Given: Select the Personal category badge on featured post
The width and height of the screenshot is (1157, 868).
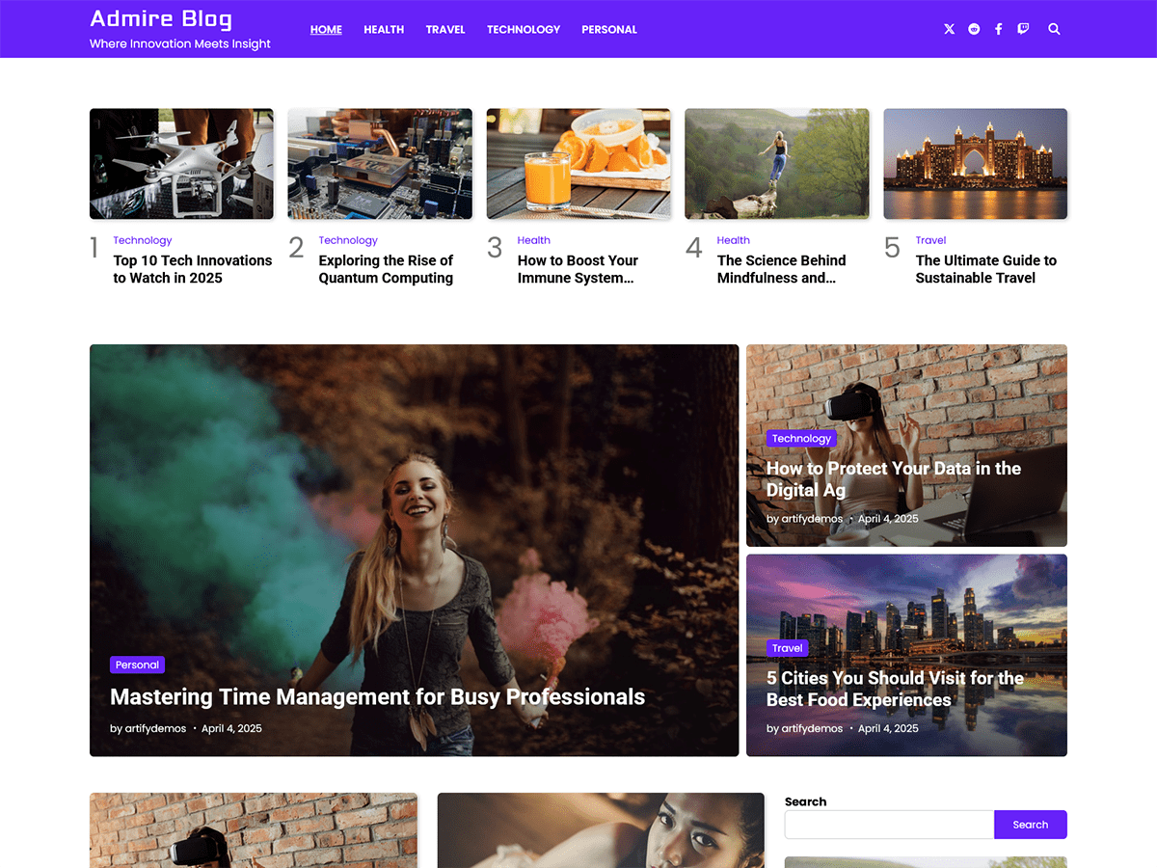Looking at the screenshot, I should [x=137, y=665].
